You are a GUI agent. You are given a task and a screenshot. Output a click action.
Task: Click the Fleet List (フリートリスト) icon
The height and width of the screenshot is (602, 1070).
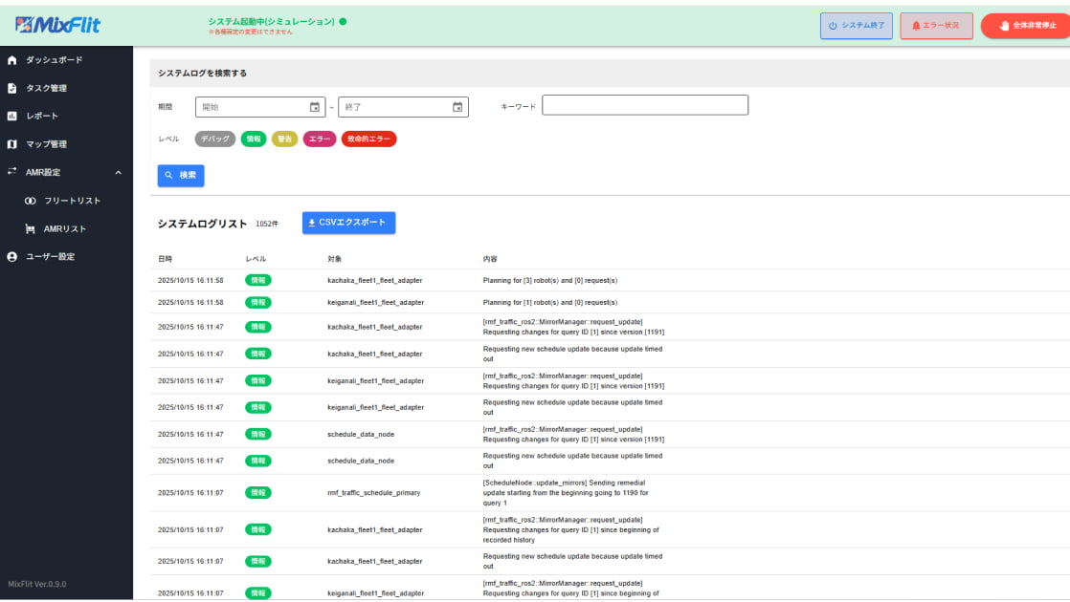click(31, 201)
